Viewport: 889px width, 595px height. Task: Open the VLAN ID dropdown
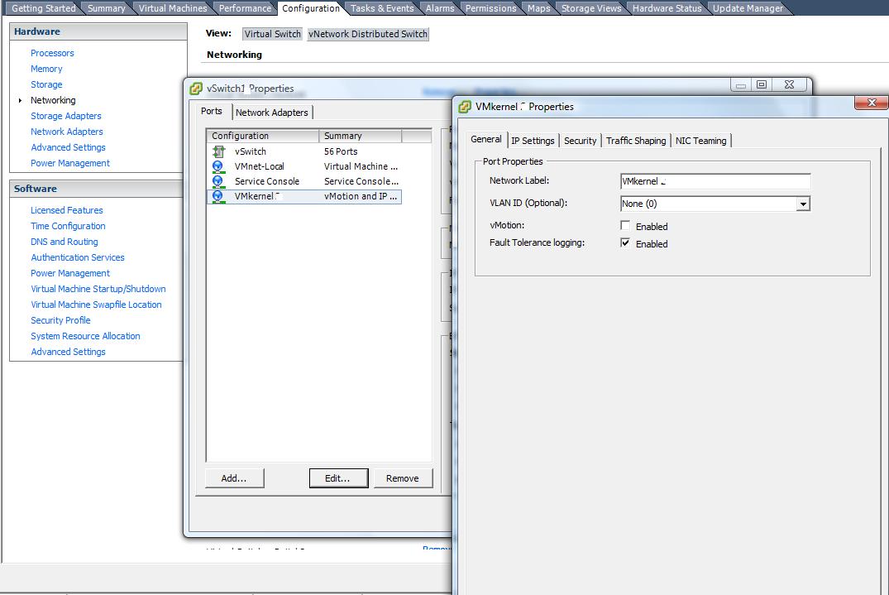[x=803, y=204]
